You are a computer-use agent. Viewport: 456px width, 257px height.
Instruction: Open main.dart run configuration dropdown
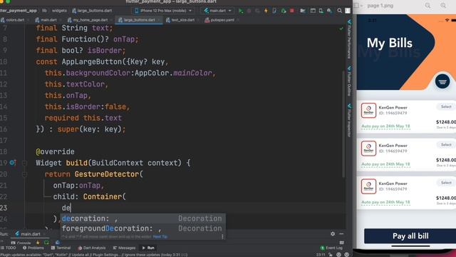(x=218, y=11)
